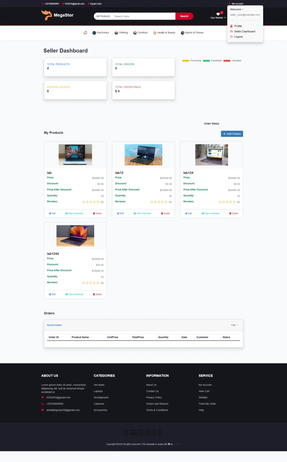Click the first review star of lab

84,202
